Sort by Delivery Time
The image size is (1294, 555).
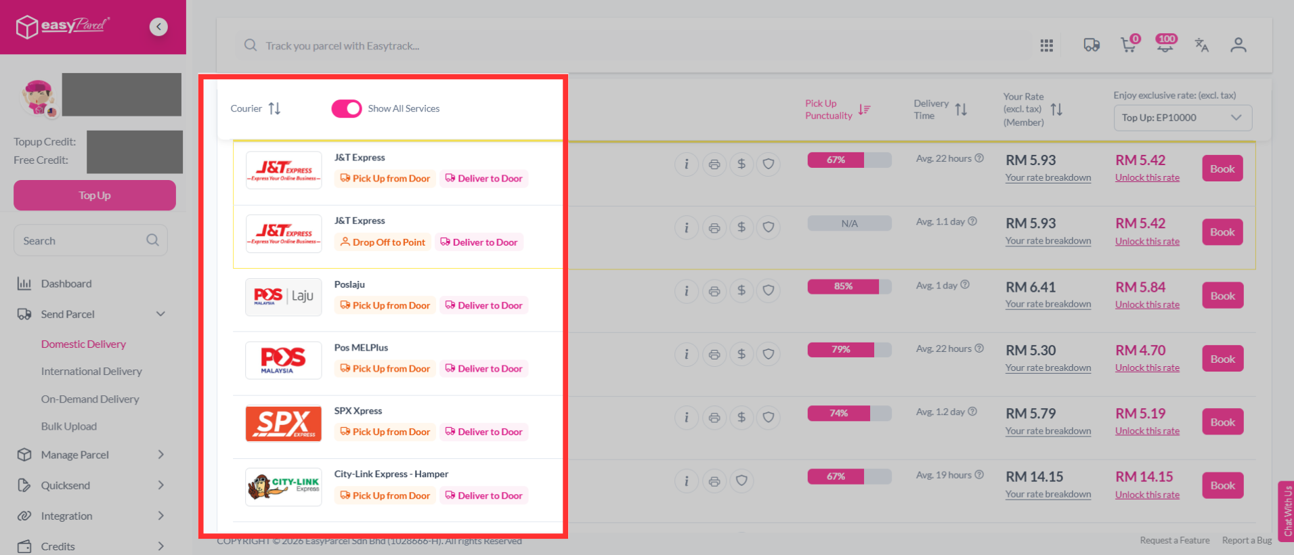point(961,110)
